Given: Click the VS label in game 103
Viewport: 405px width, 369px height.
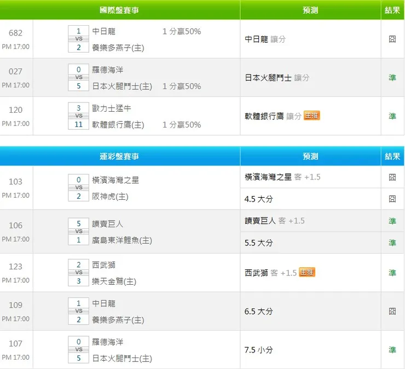Looking at the screenshot, I should click(79, 188).
